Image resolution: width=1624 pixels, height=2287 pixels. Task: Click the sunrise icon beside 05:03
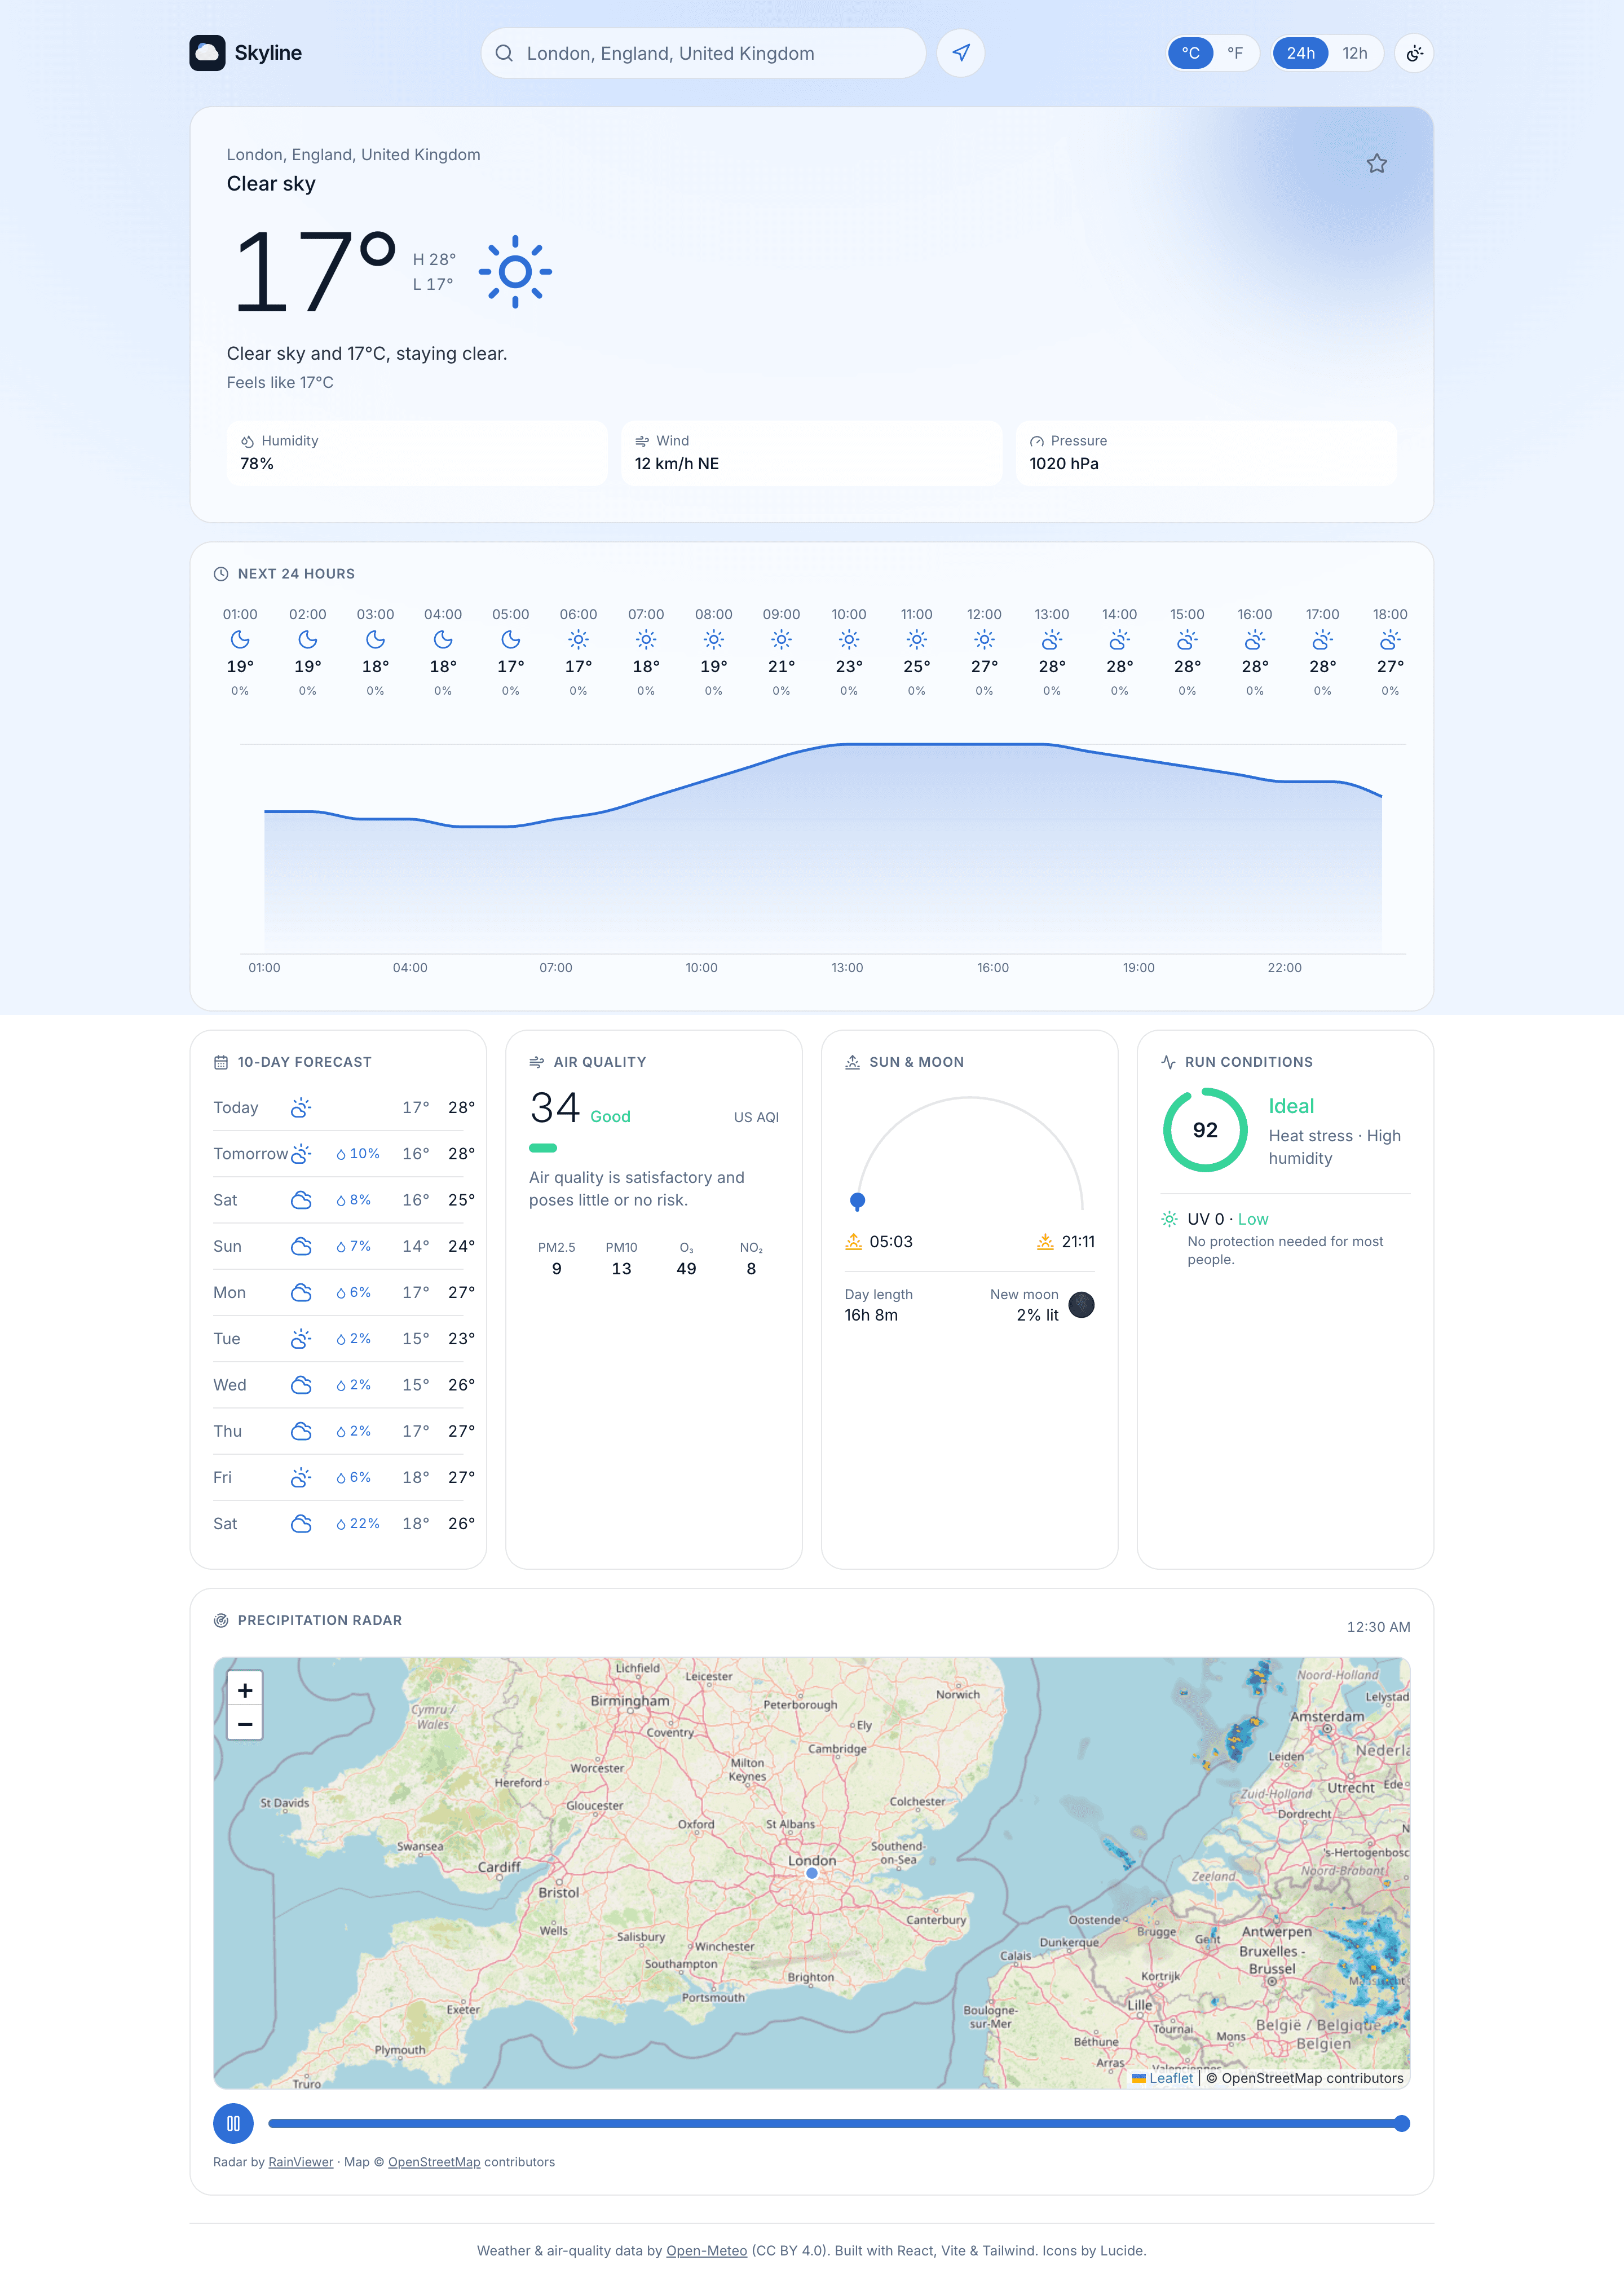pyautogui.click(x=854, y=1241)
